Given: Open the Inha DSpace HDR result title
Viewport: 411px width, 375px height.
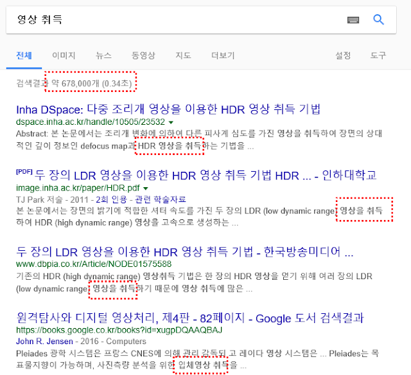Looking at the screenshot, I should pyautogui.click(x=168, y=109).
